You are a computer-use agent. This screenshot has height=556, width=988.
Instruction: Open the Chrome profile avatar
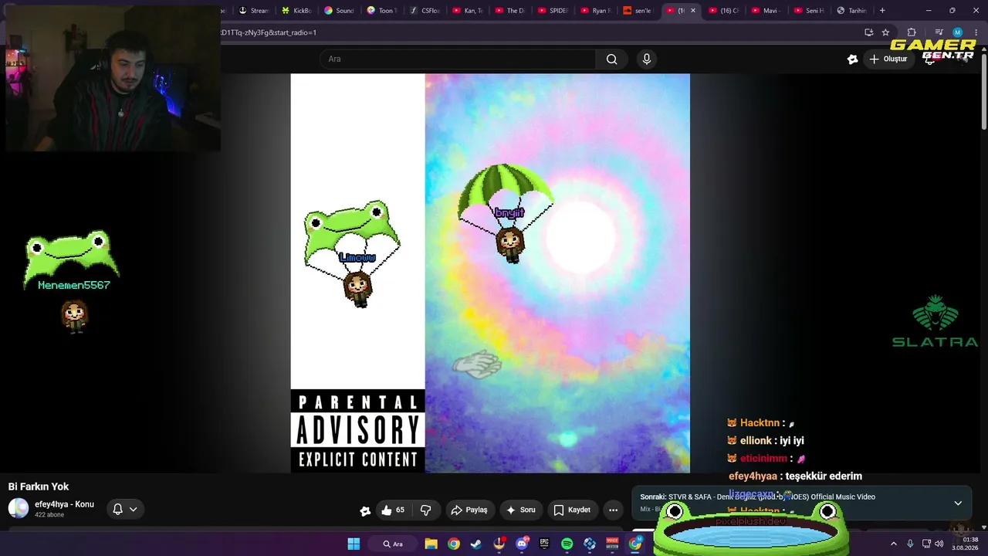click(x=957, y=32)
